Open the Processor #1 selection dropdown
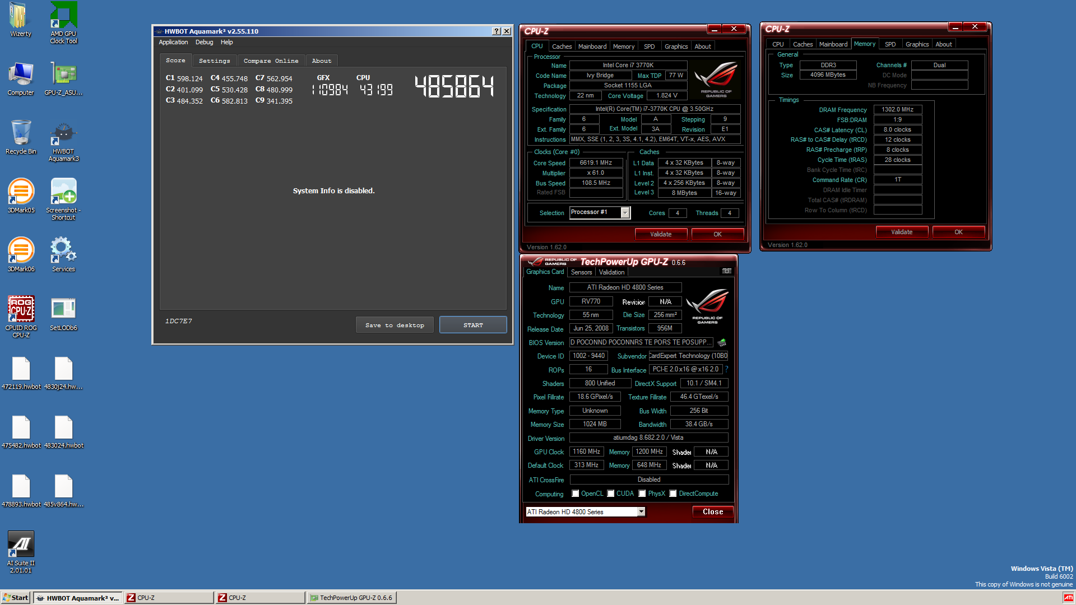 625,213
